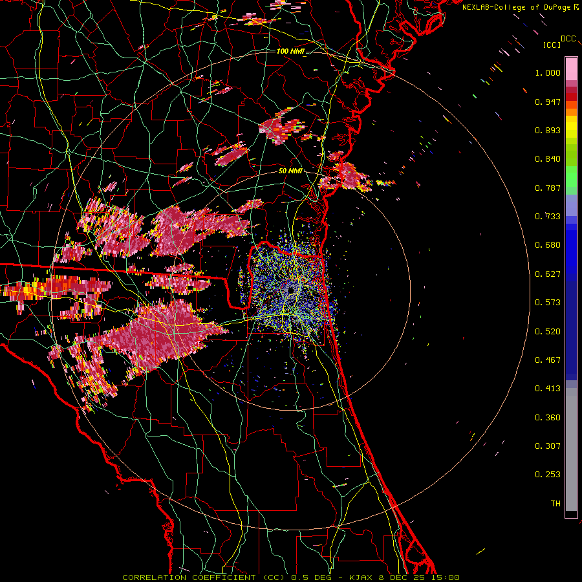Image resolution: width=582 pixels, height=582 pixels.
Task: Click the "DCC" product code label
Action: [568, 39]
